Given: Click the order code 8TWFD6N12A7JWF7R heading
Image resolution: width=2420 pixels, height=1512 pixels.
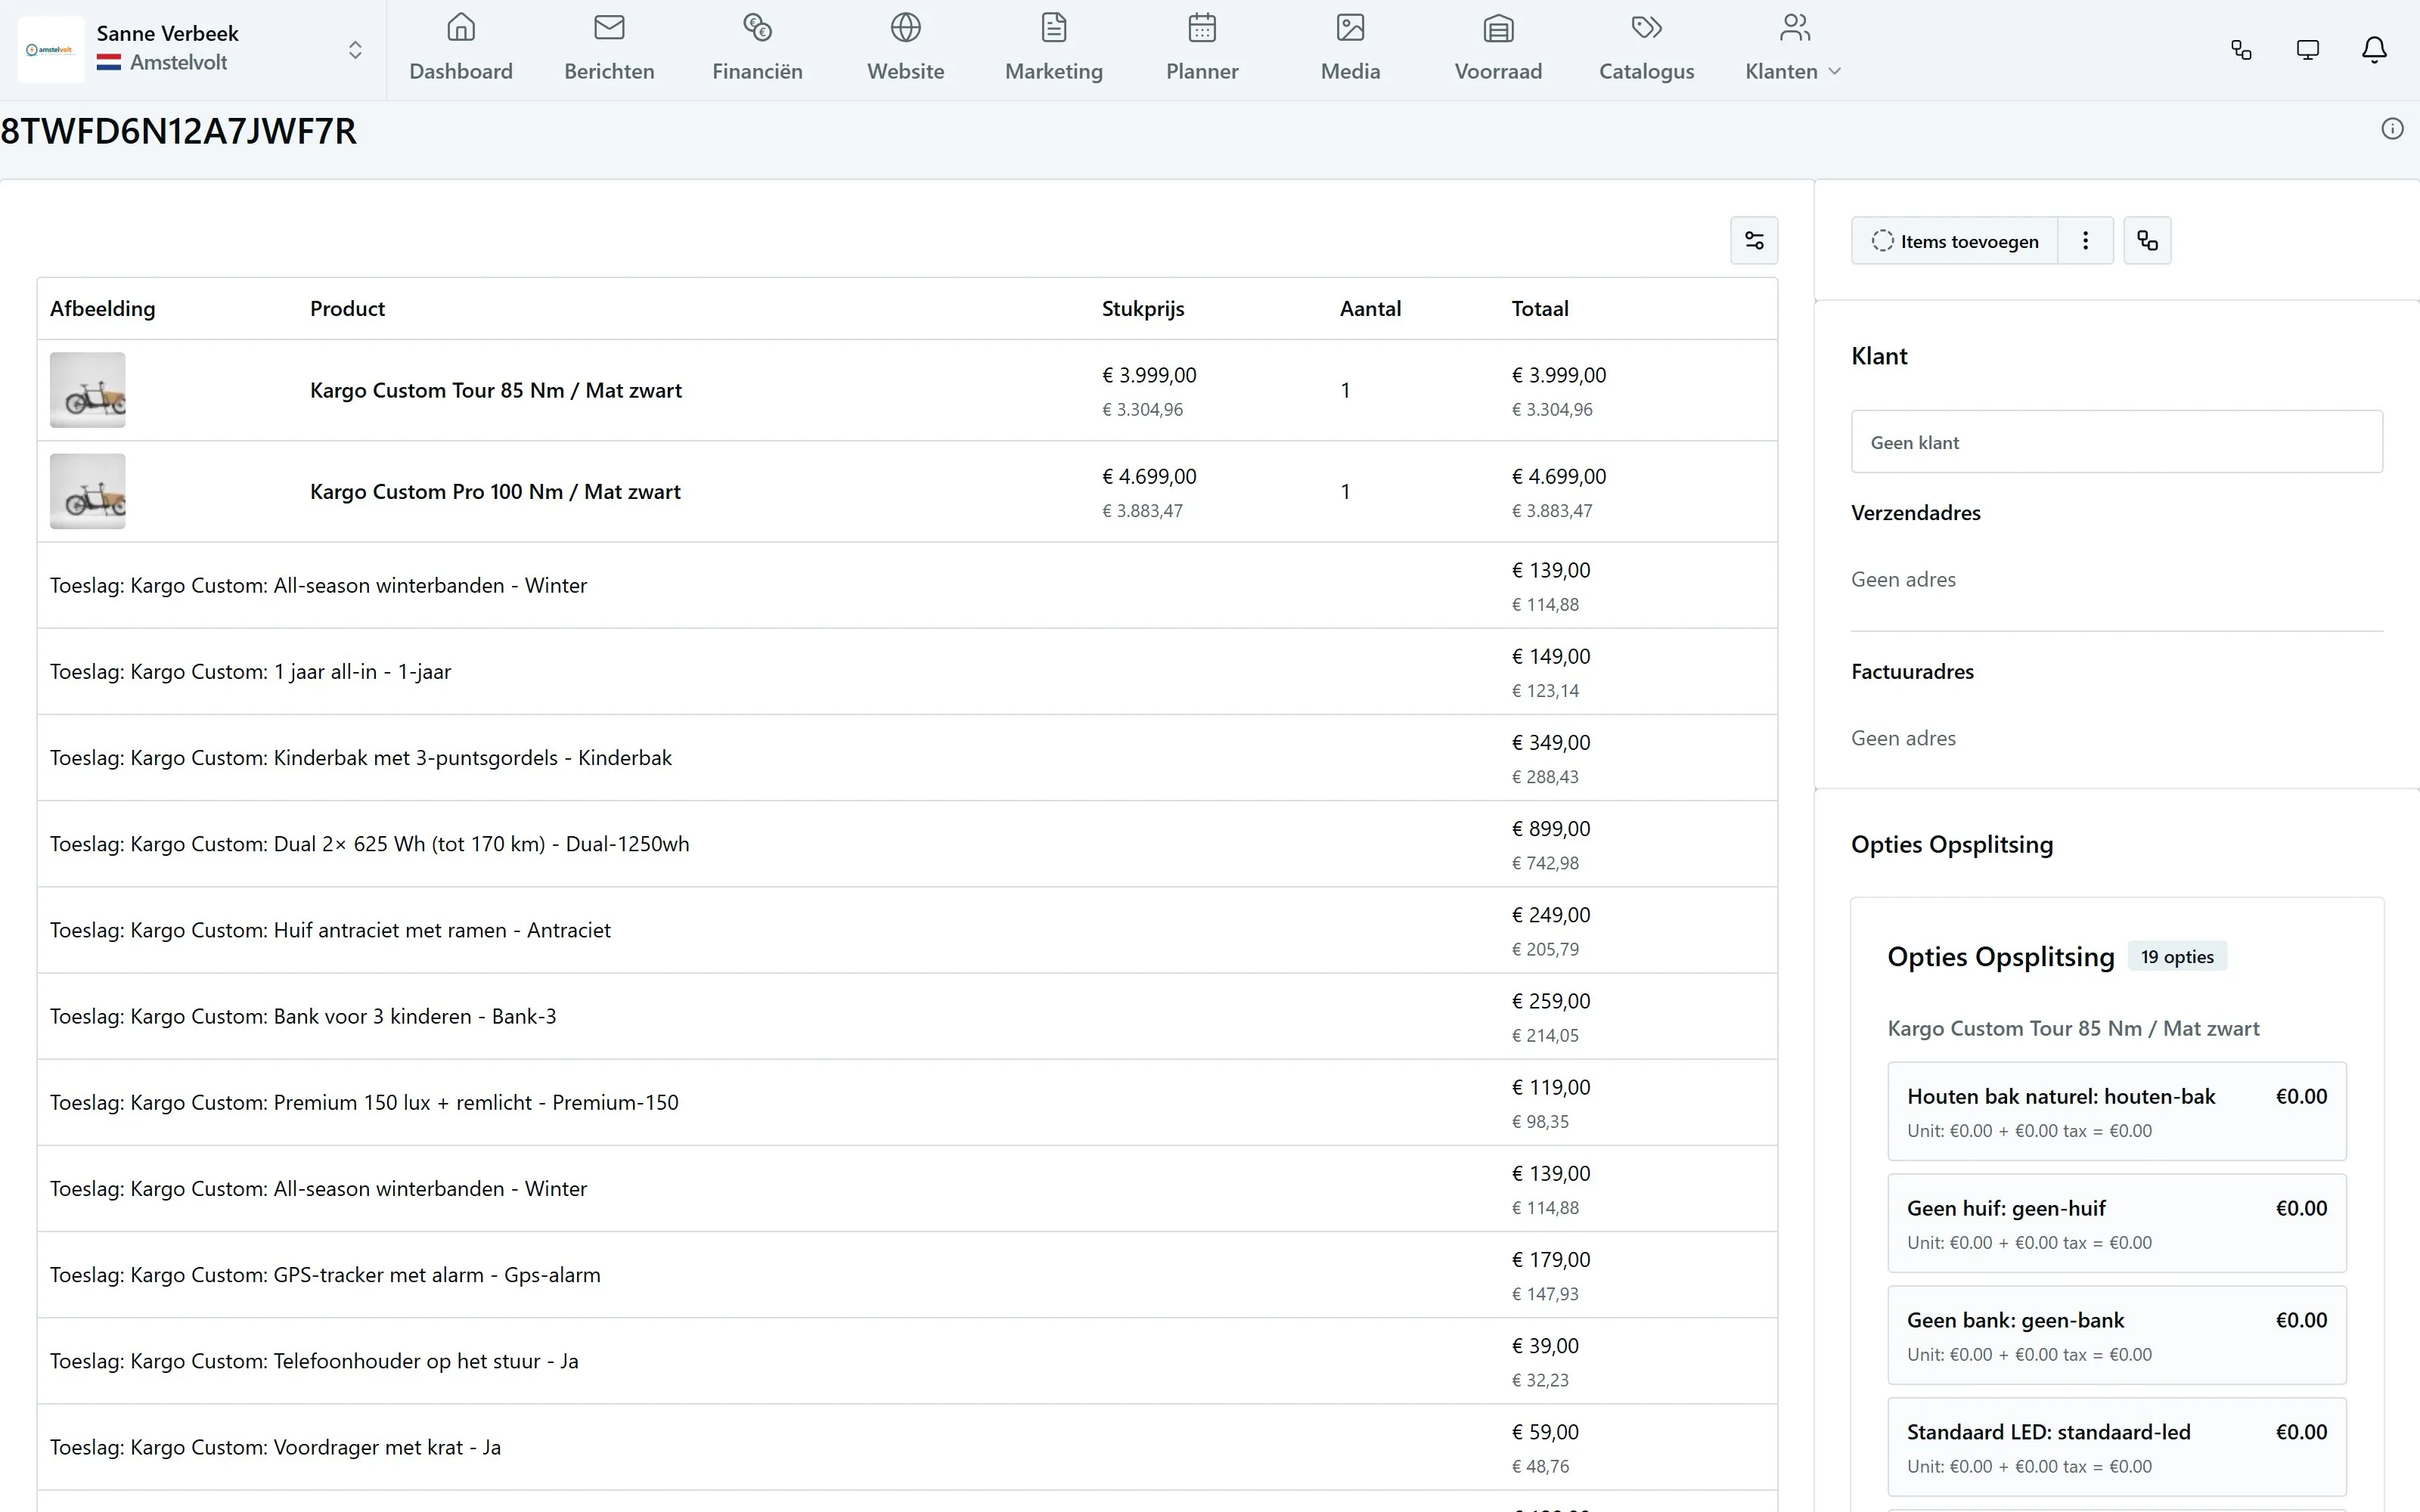Looking at the screenshot, I should coord(179,131).
